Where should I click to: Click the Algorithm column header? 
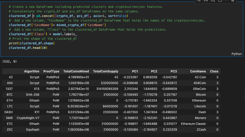coord(32,71)
